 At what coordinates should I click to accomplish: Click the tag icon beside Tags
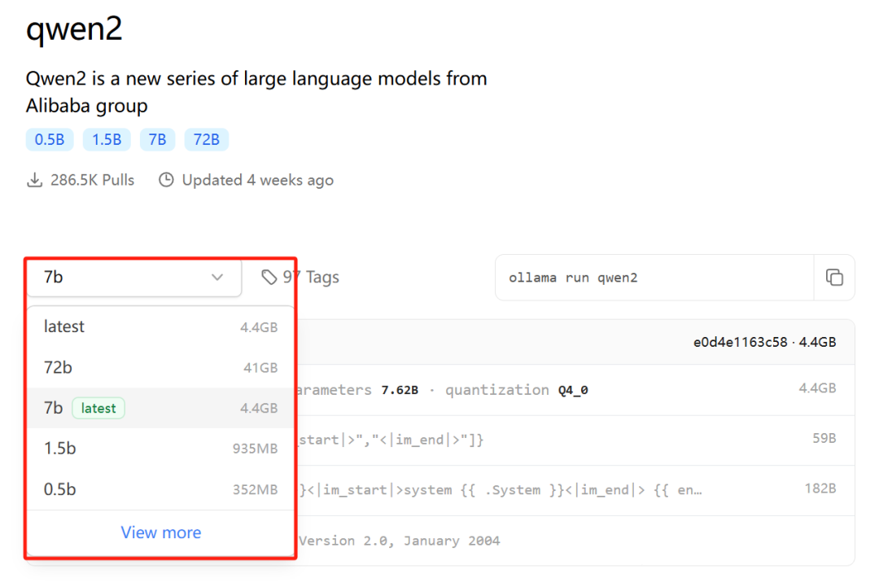(x=269, y=278)
